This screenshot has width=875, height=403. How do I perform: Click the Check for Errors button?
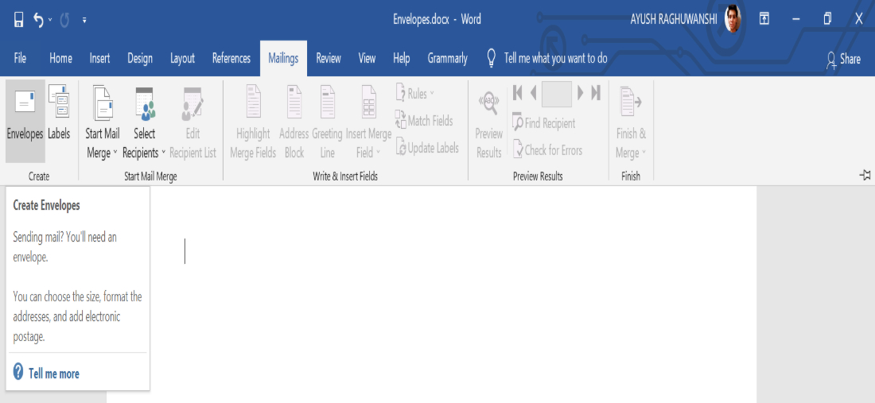[x=547, y=150]
